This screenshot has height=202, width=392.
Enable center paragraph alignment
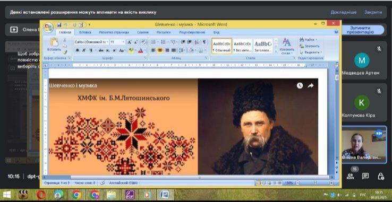[160, 50]
